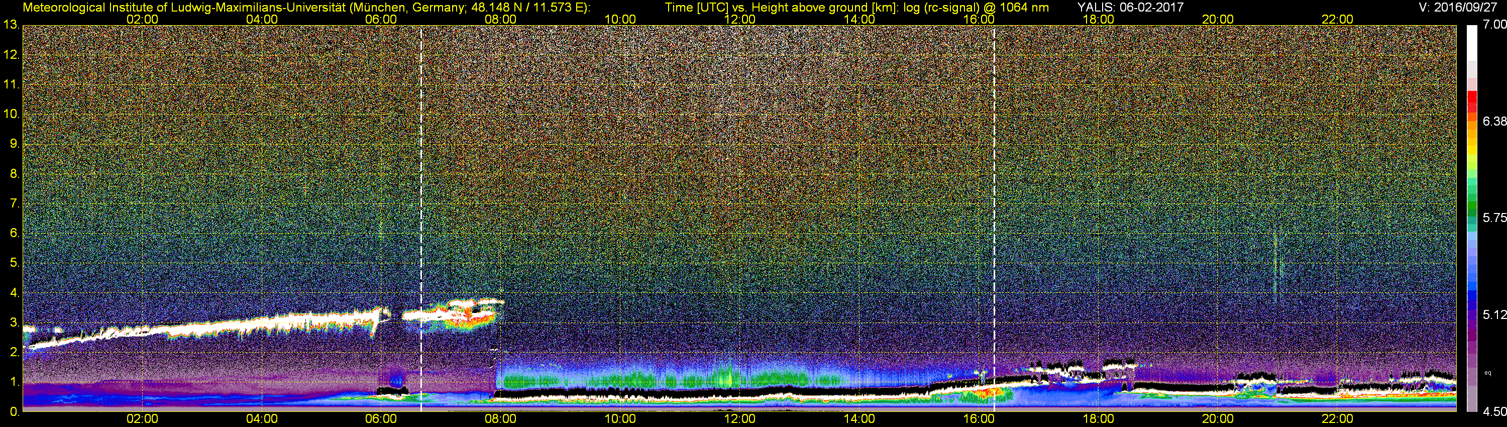The image size is (1507, 427).
Task: Click the 18:00 label on the bottom time axis
Action: (1098, 419)
